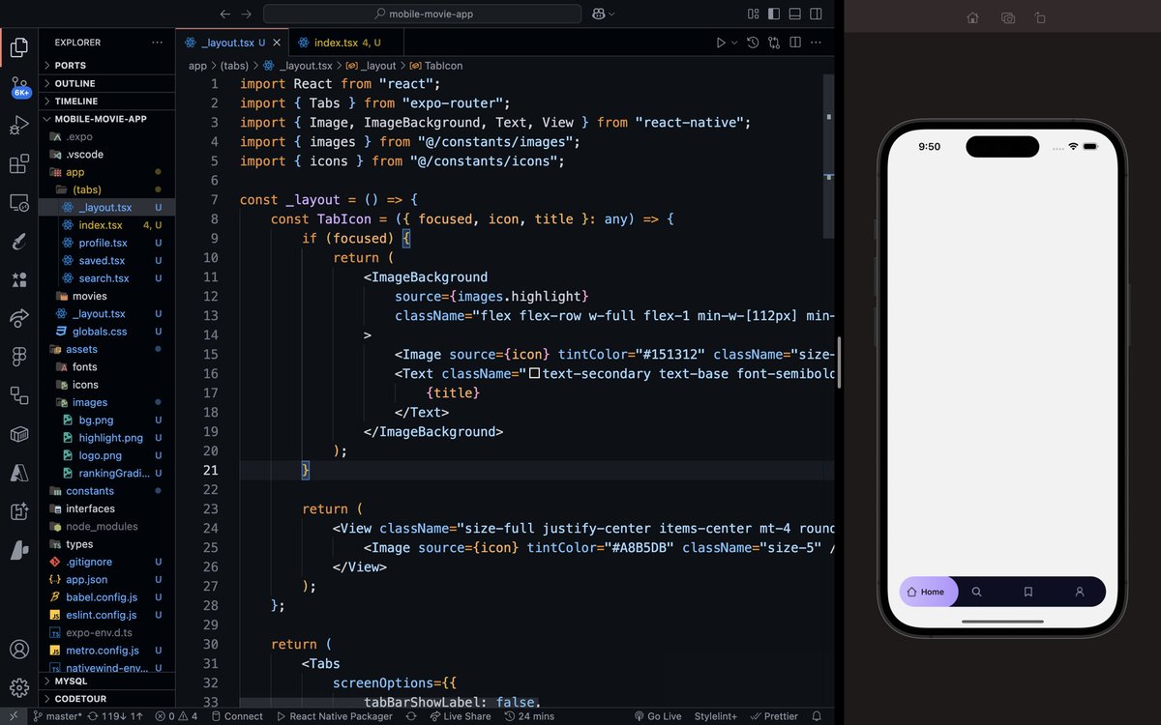The image size is (1161, 725).
Task: Open the Azure extension in the activity bar
Action: coord(18,472)
